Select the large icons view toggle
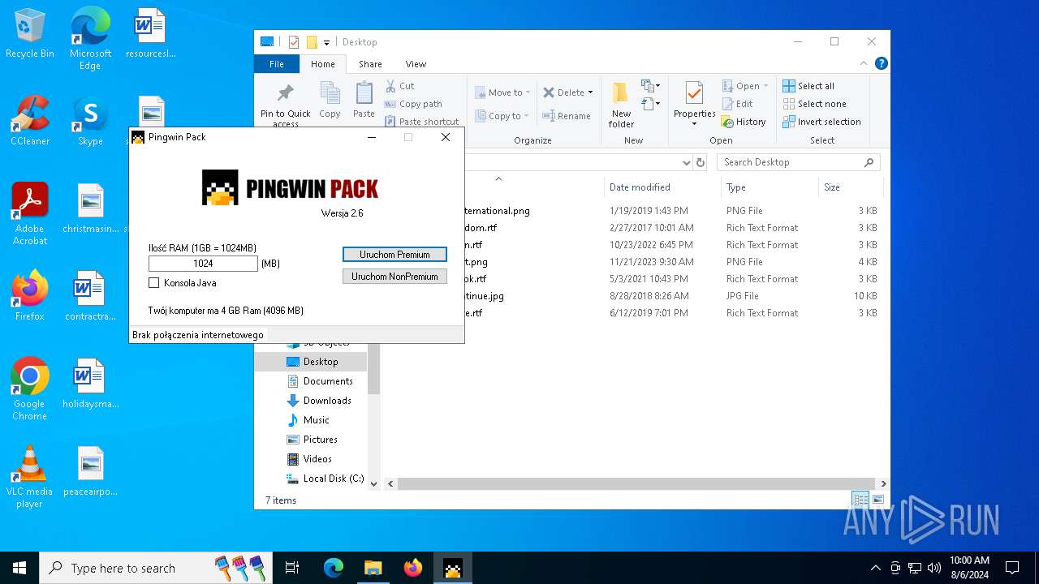1039x584 pixels. point(877,500)
